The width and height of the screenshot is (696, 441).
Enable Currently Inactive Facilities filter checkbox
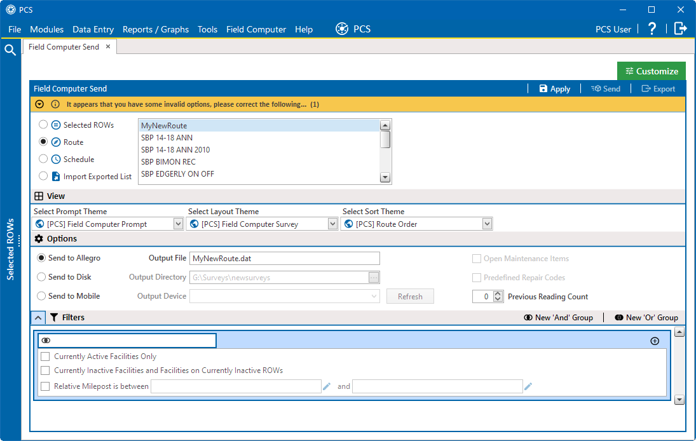[45, 370]
